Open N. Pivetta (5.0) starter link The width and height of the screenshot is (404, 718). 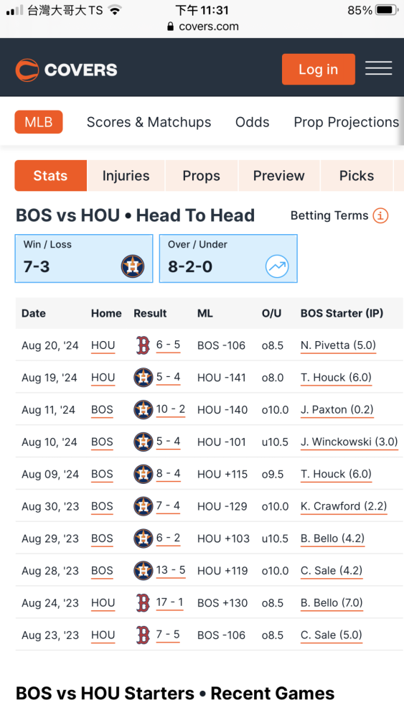tap(338, 345)
